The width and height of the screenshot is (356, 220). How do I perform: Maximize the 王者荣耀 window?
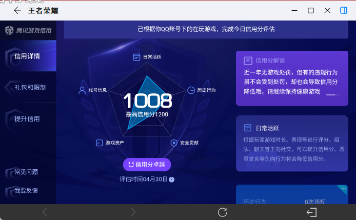(311, 10)
